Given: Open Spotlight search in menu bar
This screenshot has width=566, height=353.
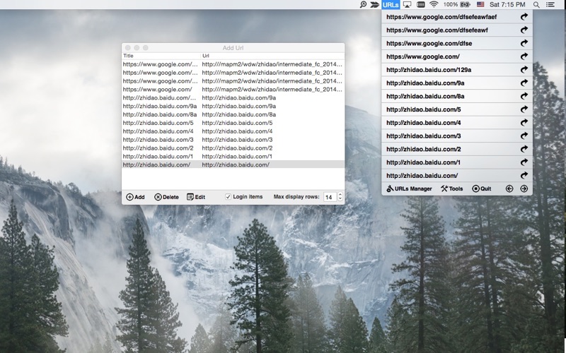Looking at the screenshot, I should pos(536,5).
